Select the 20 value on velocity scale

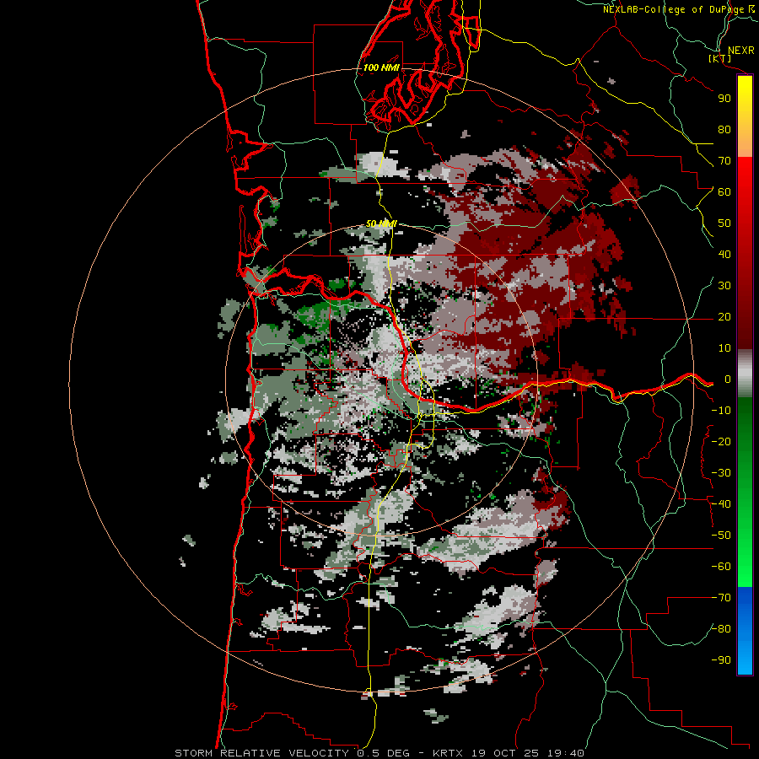coord(724,317)
